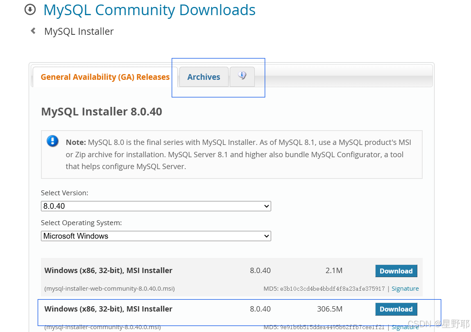The height and width of the screenshot is (332, 471).
Task: Open Signature link for the web-community installer
Action: coord(405,289)
